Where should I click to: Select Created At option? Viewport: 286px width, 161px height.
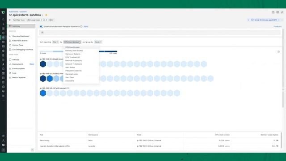point(81,80)
